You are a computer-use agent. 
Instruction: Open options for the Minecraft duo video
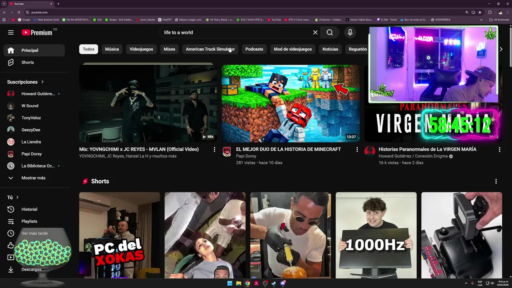click(357, 150)
